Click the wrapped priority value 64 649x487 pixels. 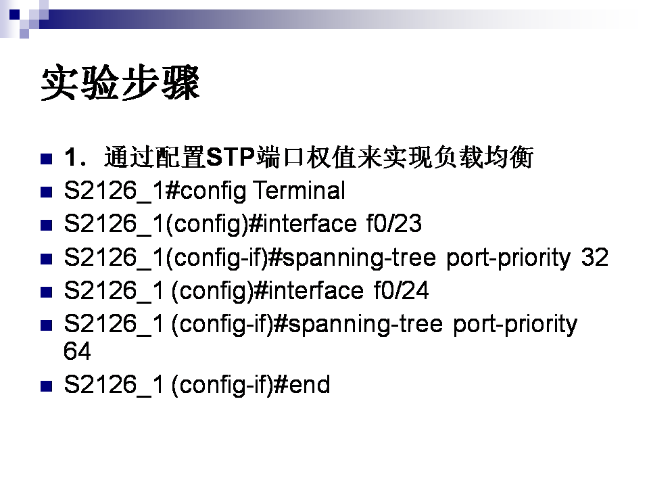coord(77,352)
